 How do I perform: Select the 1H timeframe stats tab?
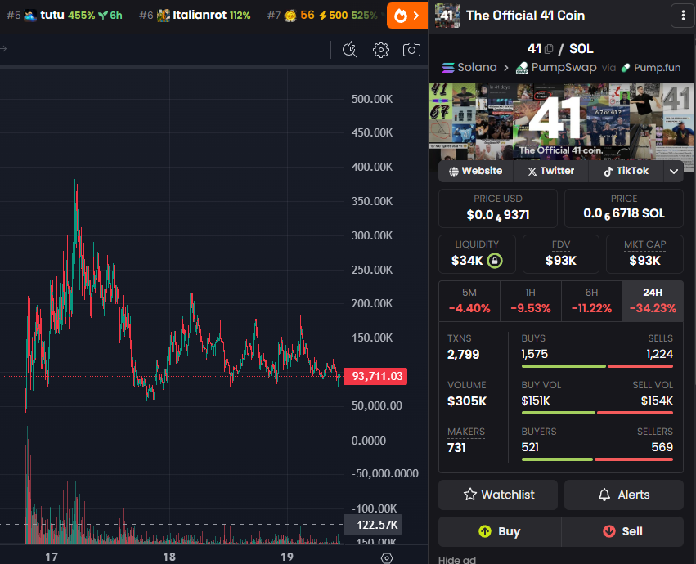click(x=531, y=301)
